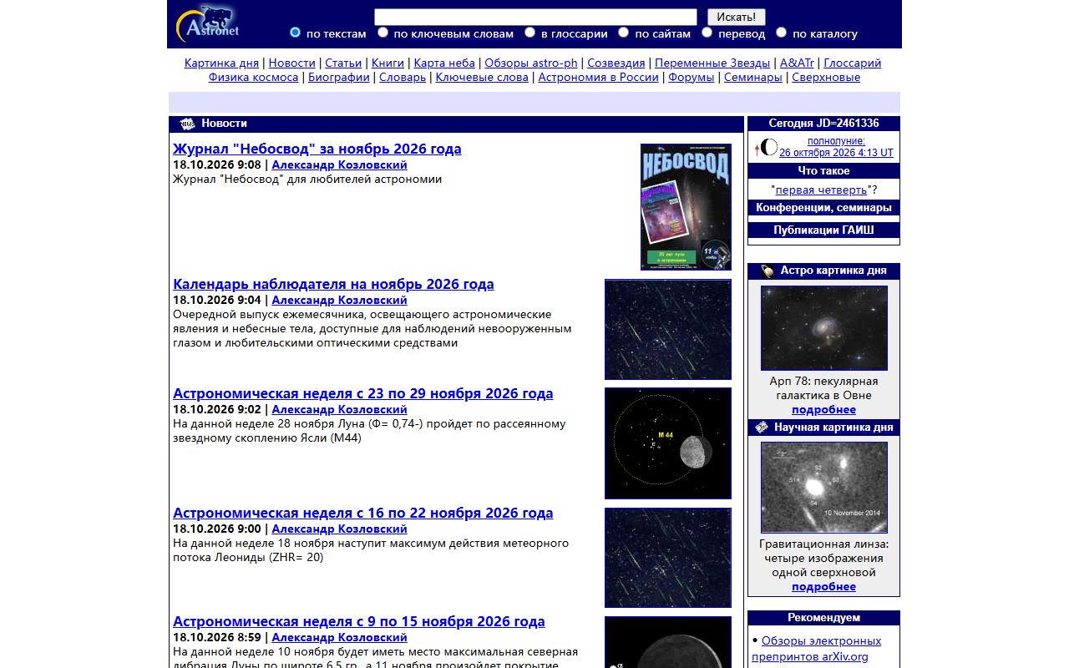The height and width of the screenshot is (668, 1069).
Task: Choose the 'в глоссарии' search option
Action: (x=529, y=33)
